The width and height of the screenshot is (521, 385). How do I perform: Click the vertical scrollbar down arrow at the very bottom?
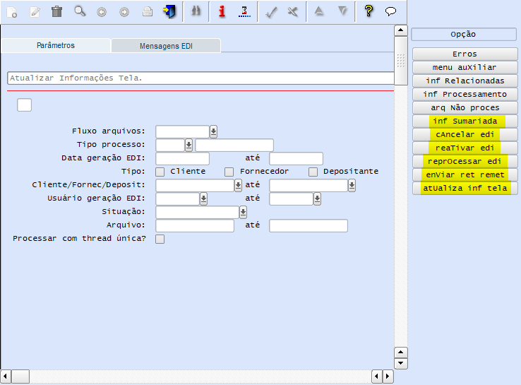click(x=401, y=363)
